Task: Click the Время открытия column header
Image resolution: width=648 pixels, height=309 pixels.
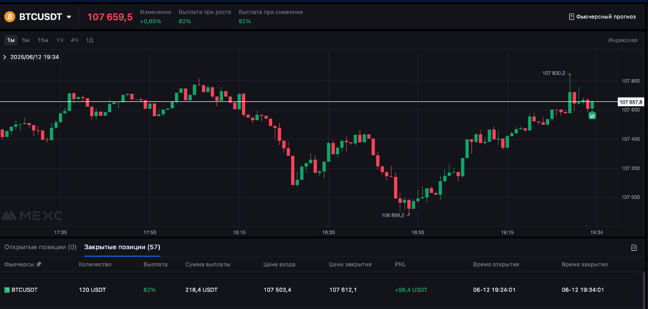Action: pos(496,264)
